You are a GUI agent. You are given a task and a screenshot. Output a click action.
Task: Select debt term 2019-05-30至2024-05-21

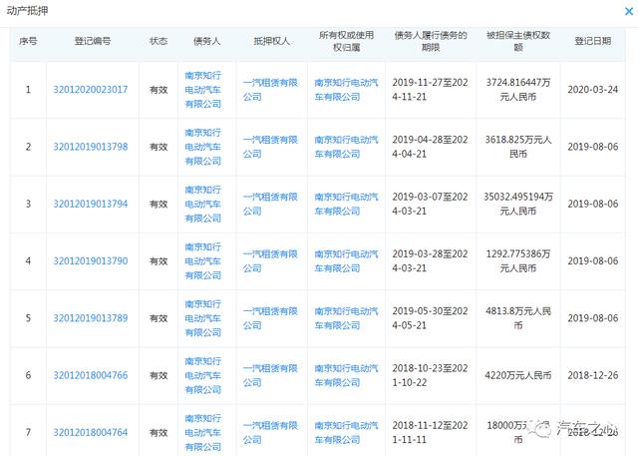(x=430, y=318)
